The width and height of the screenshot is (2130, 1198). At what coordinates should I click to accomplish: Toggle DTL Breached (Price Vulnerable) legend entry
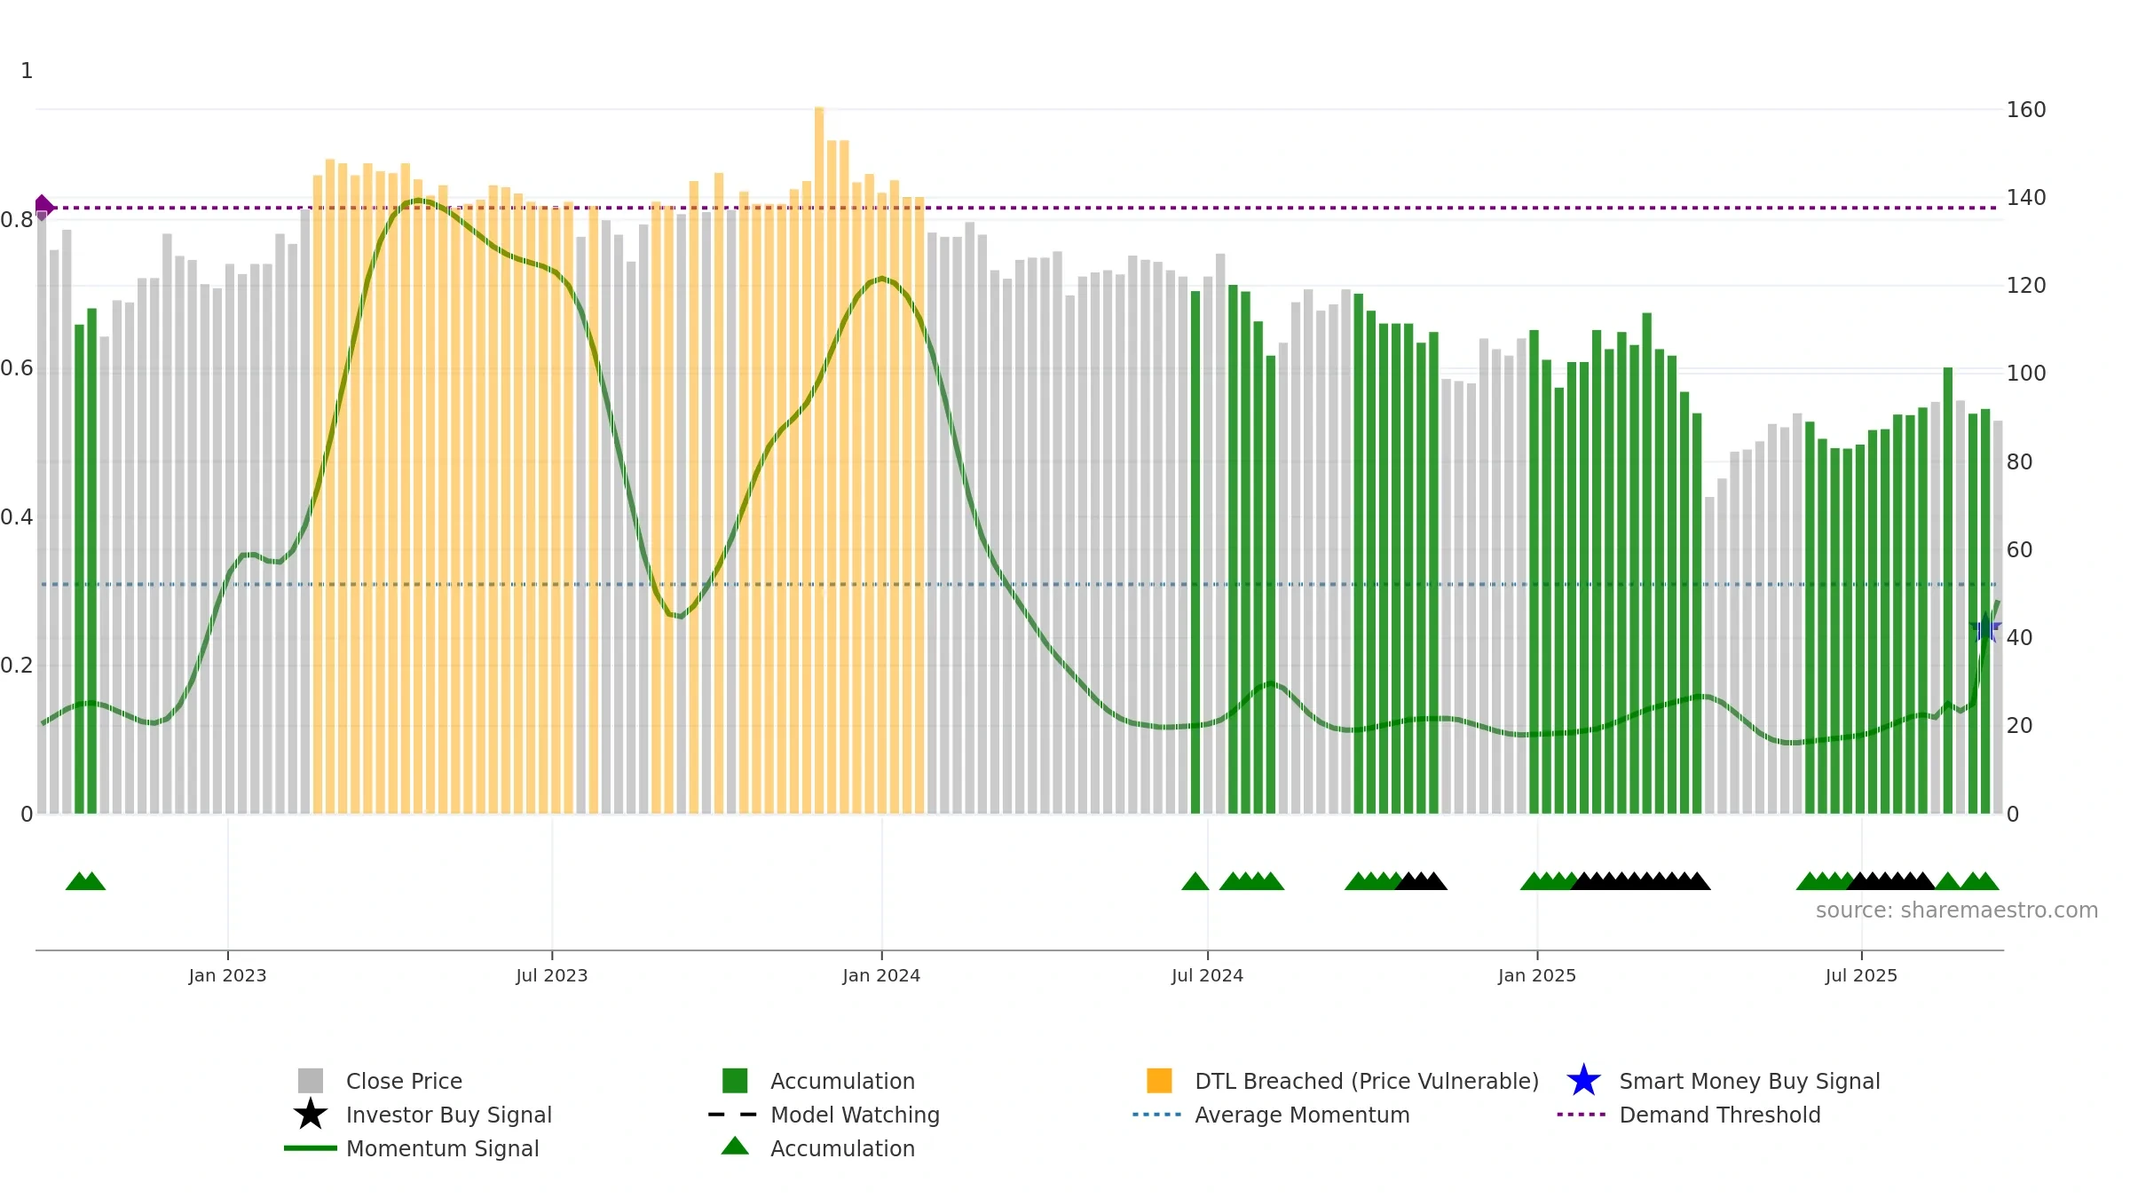click(1367, 1081)
